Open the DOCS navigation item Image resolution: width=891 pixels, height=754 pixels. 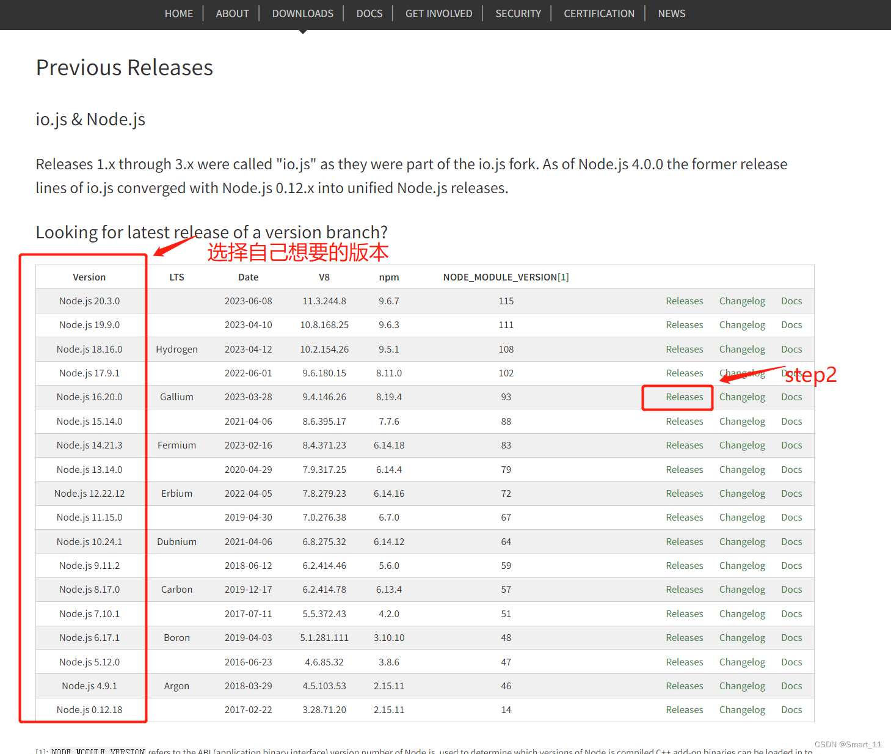[x=369, y=13]
